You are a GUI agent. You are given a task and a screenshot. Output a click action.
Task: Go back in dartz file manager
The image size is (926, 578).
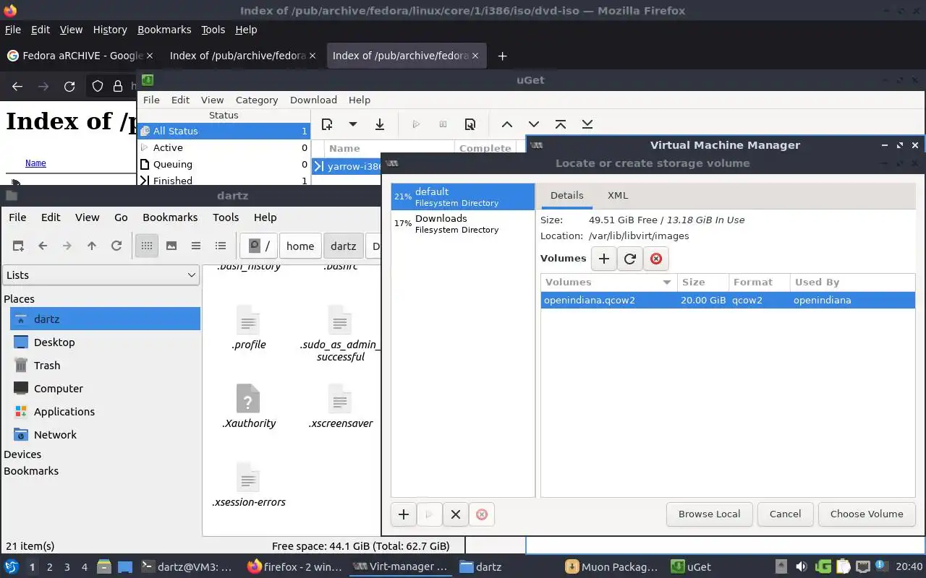[43, 246]
